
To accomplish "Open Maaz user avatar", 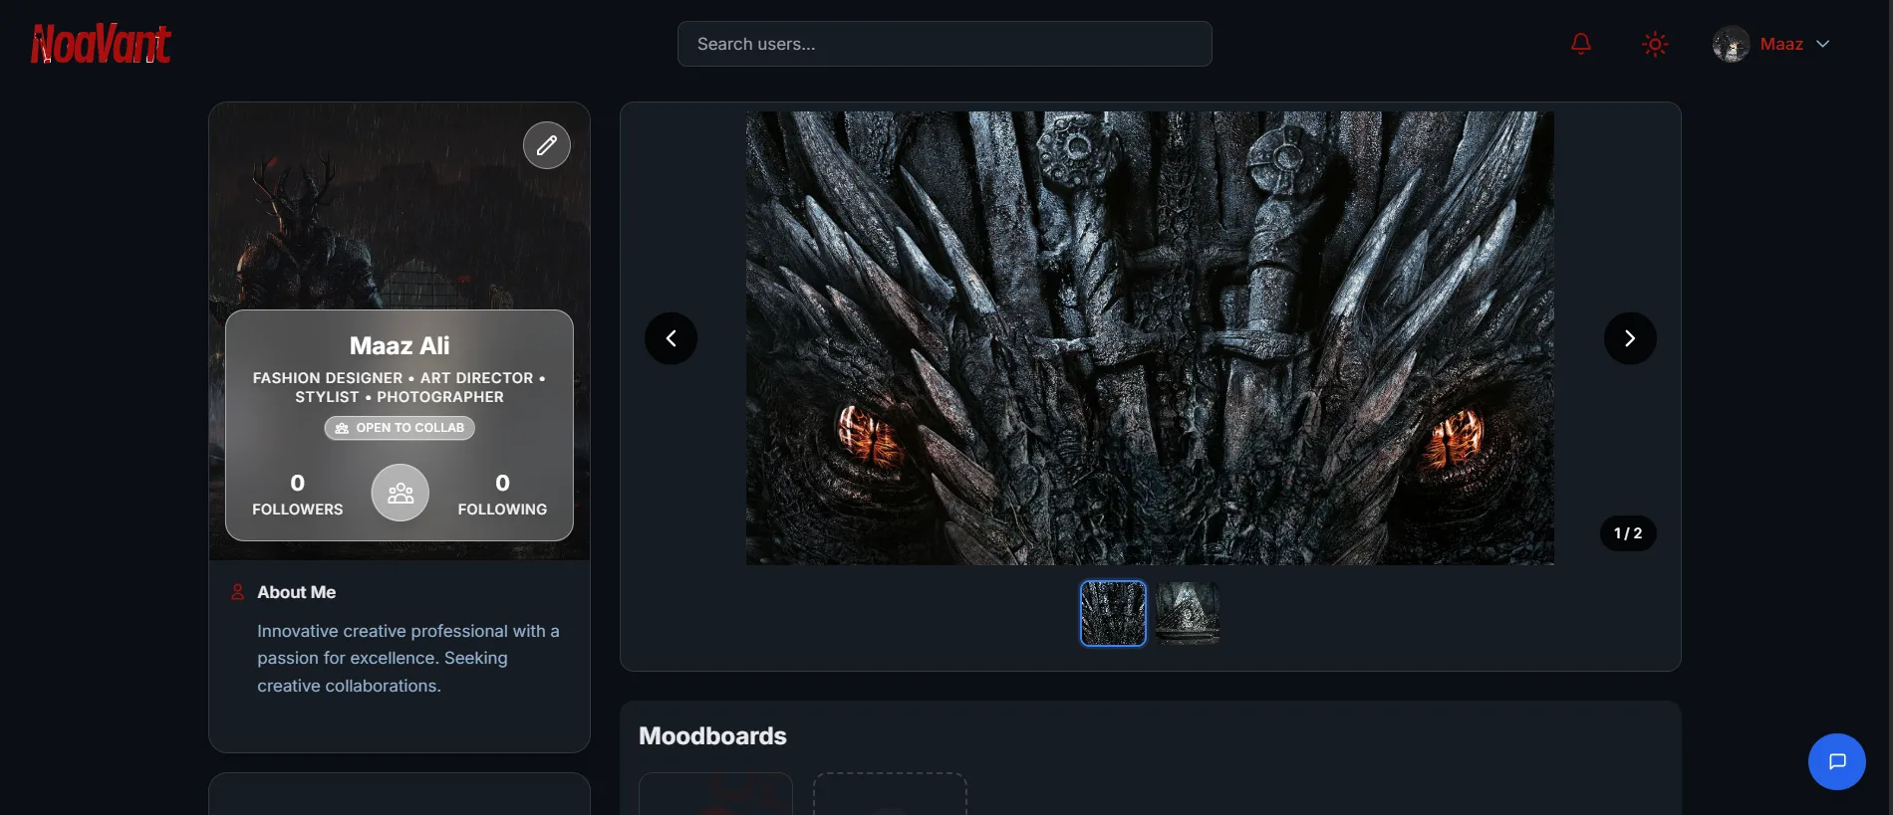I will click(x=1731, y=44).
